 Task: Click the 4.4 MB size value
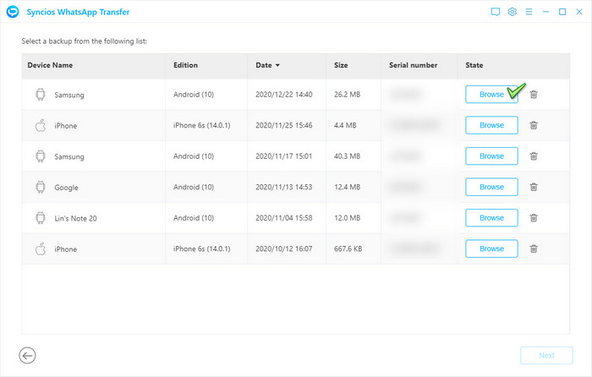point(345,125)
